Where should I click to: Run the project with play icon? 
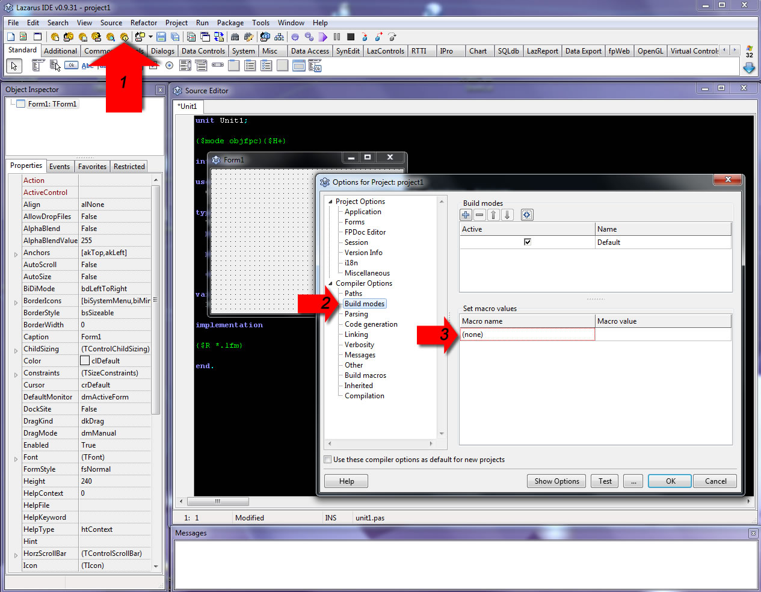click(x=323, y=37)
